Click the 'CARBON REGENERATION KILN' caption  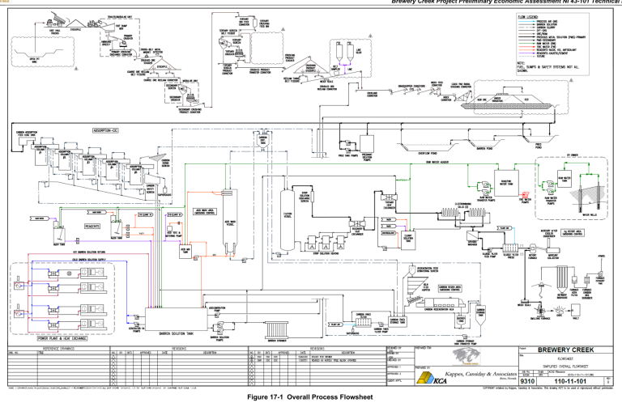(x=440, y=310)
